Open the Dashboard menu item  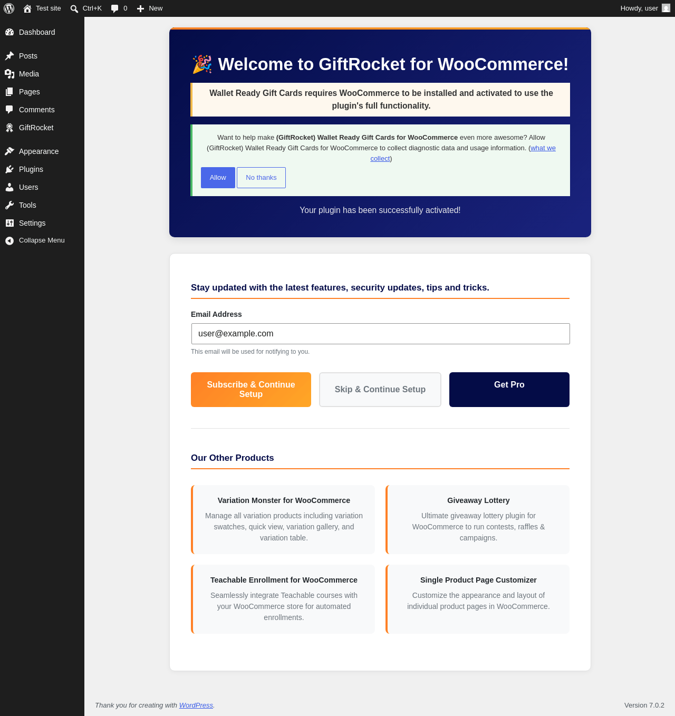coord(42,32)
